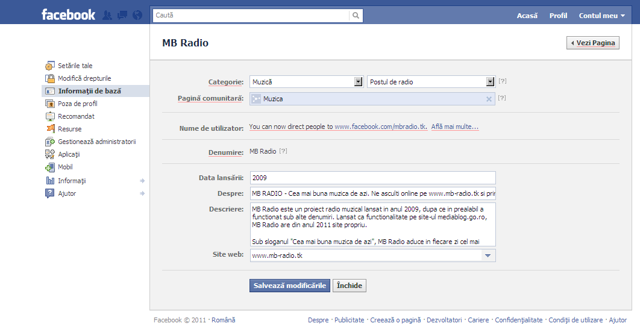Open notifications globe icon
This screenshot has height=332, width=640.
137,16
